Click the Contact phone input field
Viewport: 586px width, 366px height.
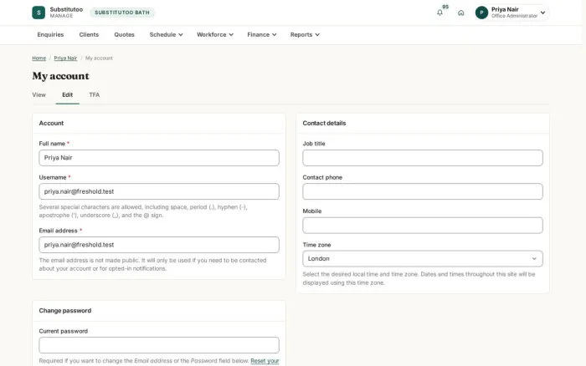click(423, 191)
